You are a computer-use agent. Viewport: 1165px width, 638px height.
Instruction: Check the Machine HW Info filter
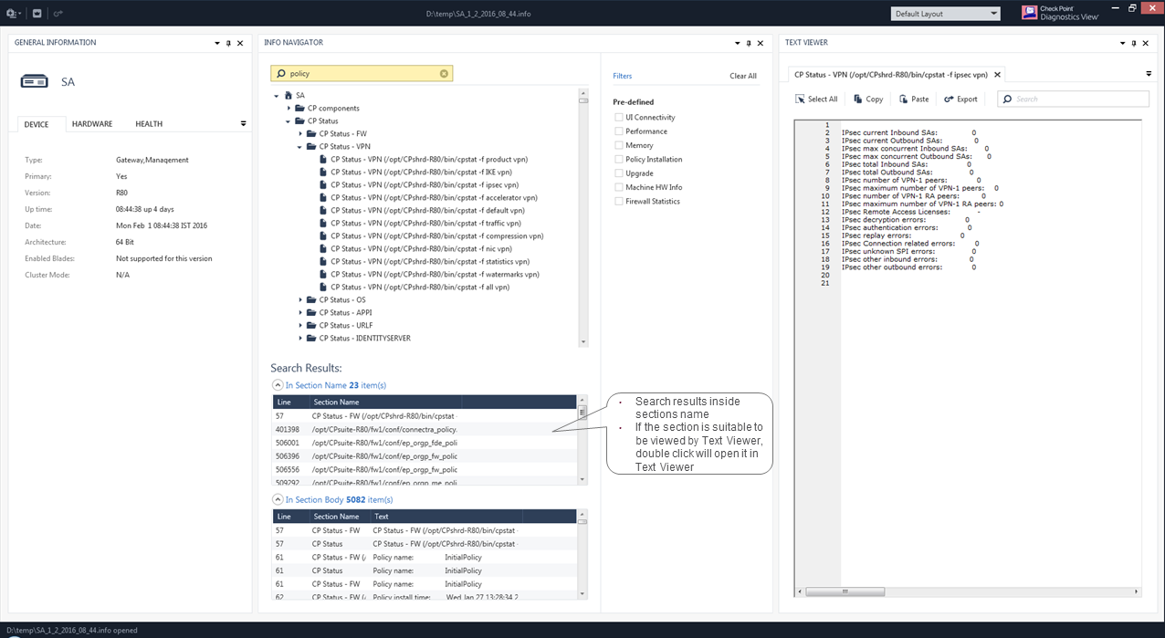click(x=619, y=187)
